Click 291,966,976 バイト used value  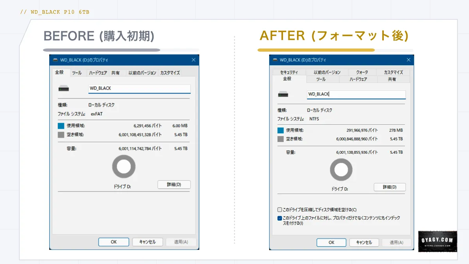pos(362,130)
